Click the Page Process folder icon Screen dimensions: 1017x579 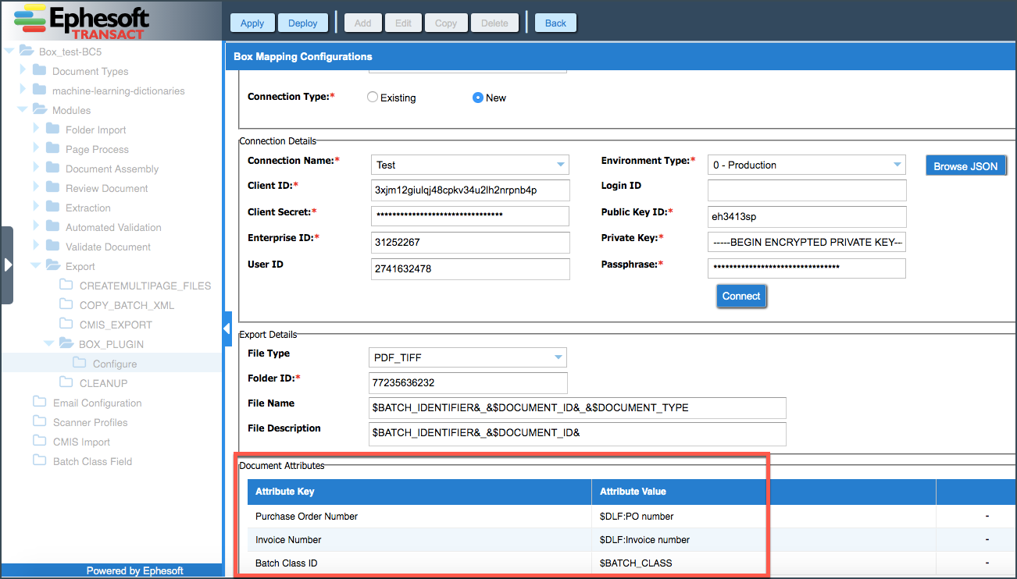[53, 149]
